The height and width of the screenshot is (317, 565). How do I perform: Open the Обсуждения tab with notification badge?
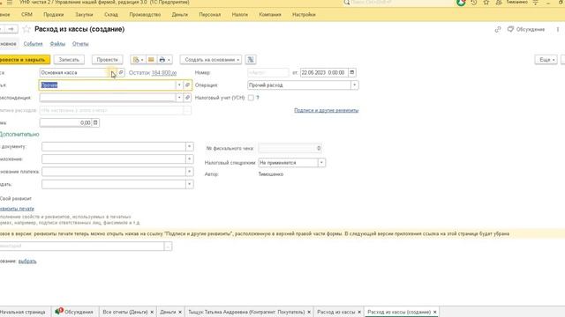[x=74, y=312]
